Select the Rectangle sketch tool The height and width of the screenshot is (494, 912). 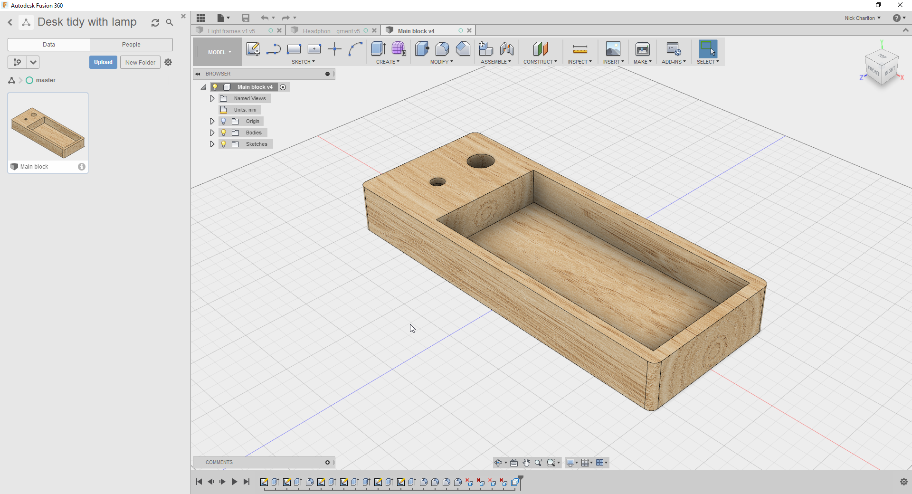pos(294,49)
